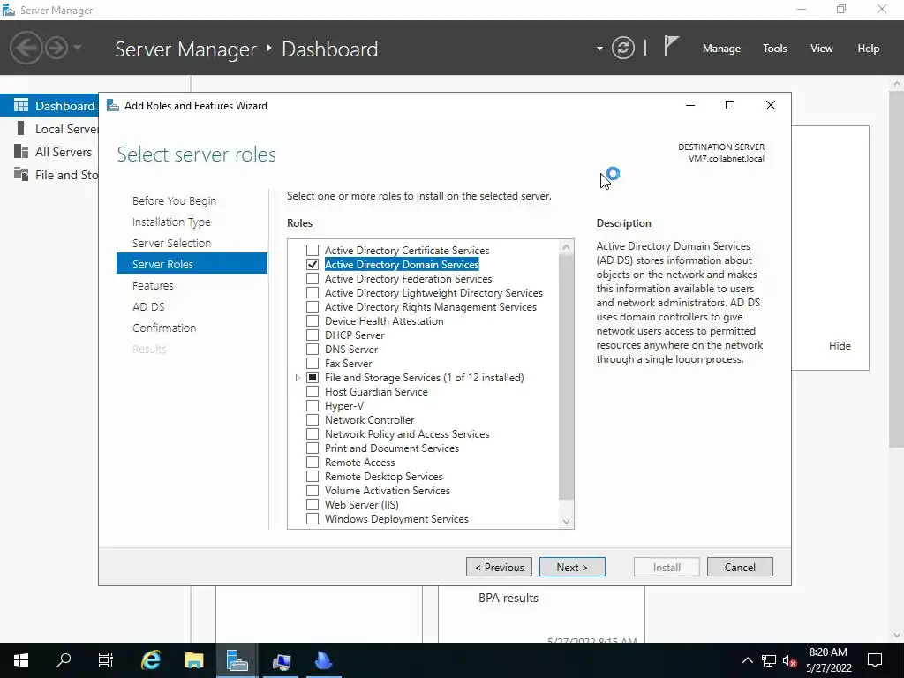Click the roles list scrollbar thumb

point(566,376)
